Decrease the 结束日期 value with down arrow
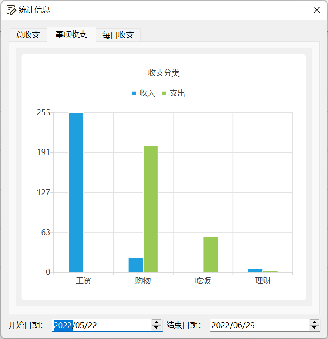Image resolution: width=328 pixels, height=339 pixels. click(x=315, y=328)
